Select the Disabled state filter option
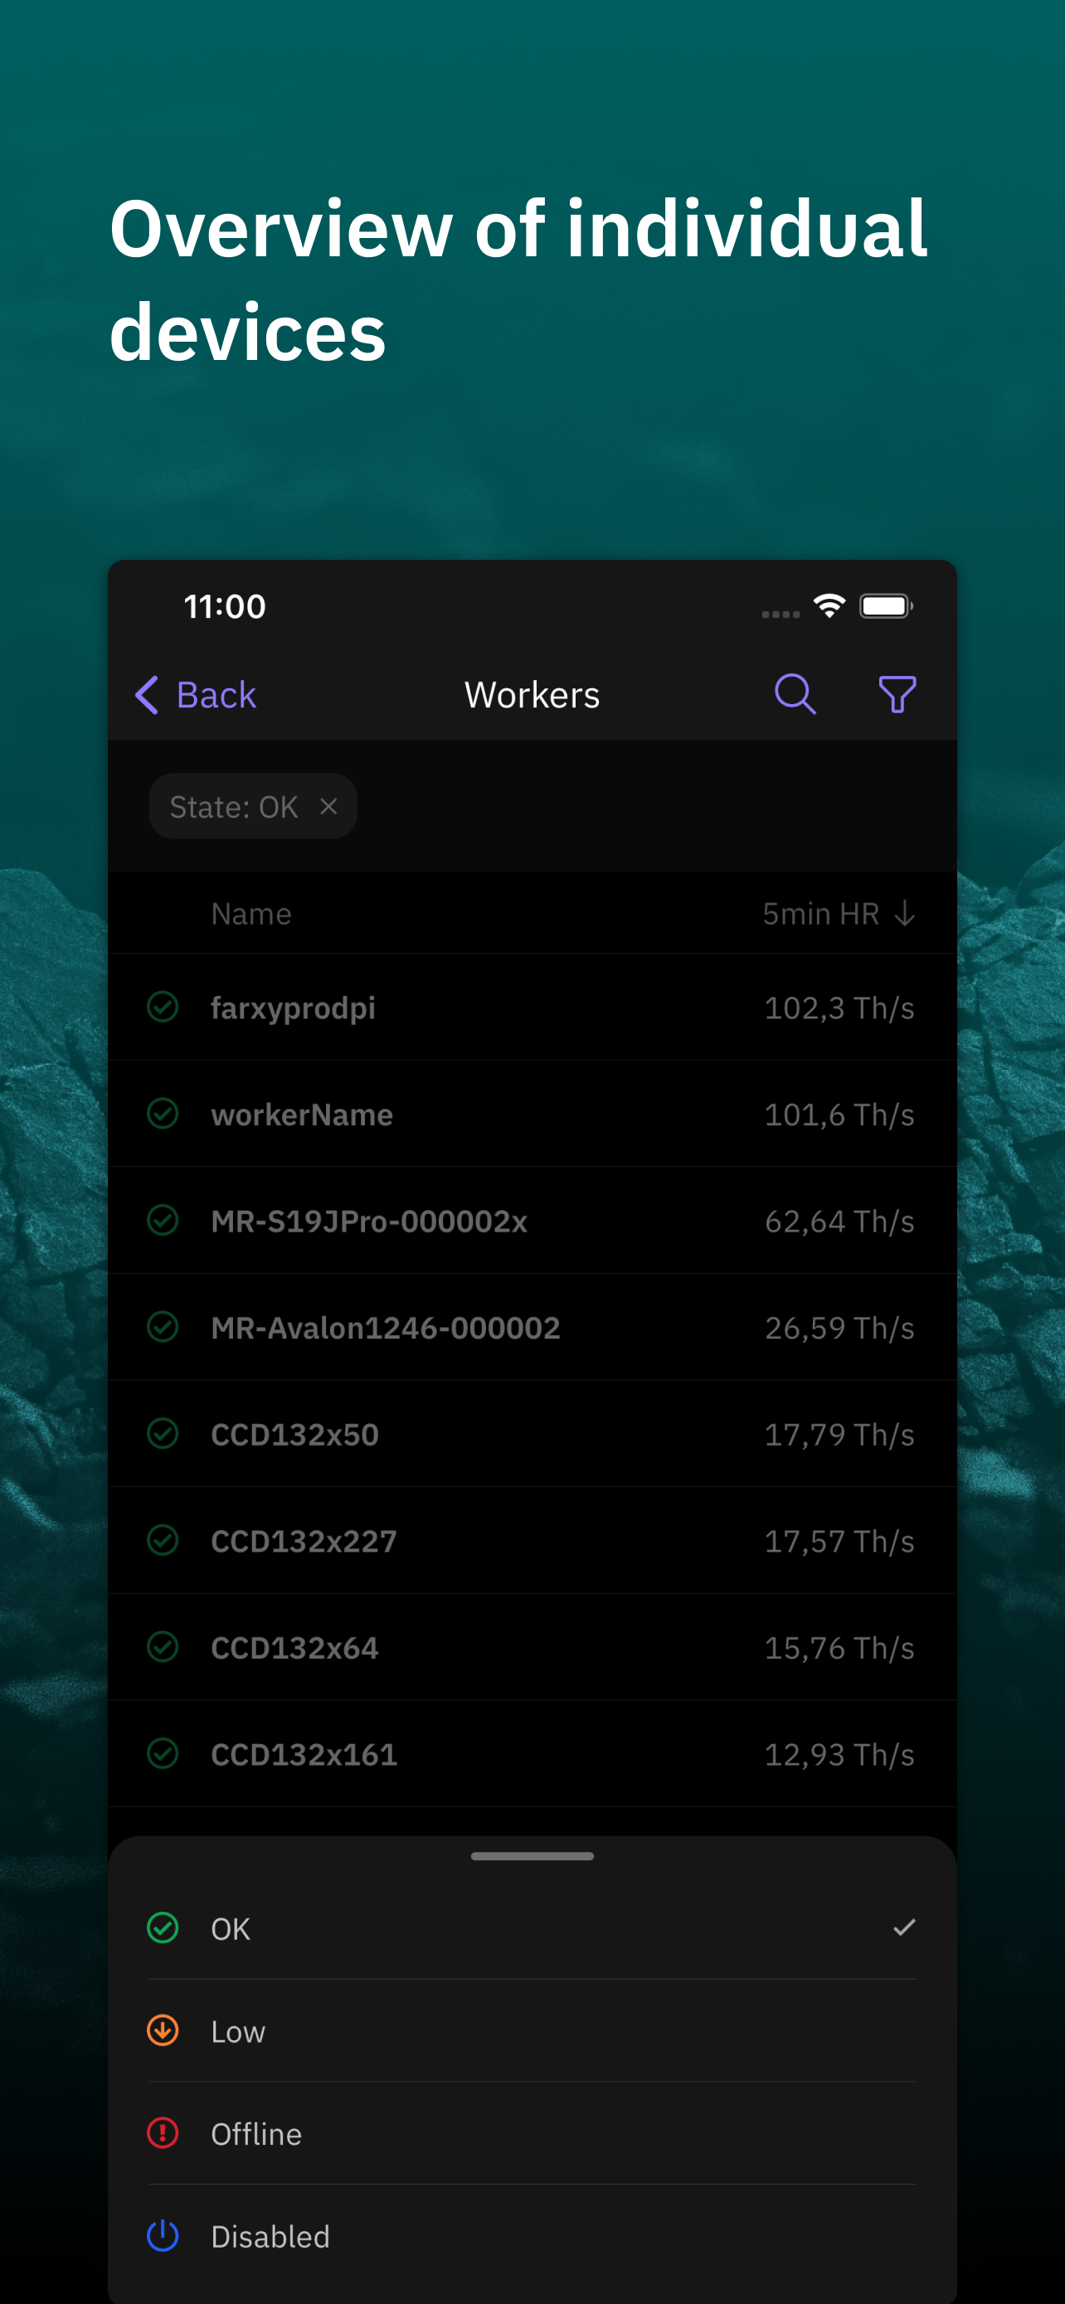This screenshot has width=1065, height=2304. coord(532,2236)
